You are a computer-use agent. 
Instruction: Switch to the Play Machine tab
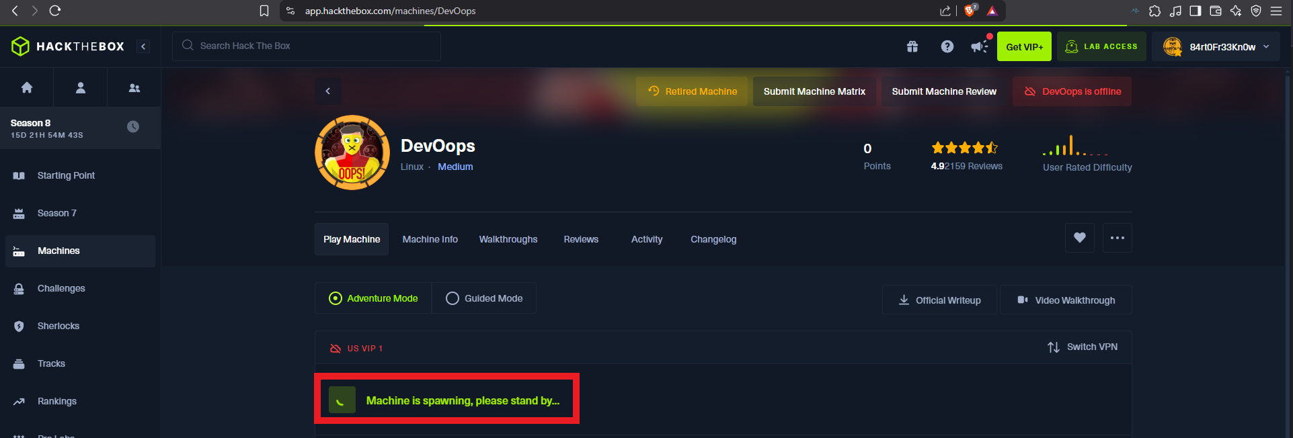pyautogui.click(x=352, y=239)
